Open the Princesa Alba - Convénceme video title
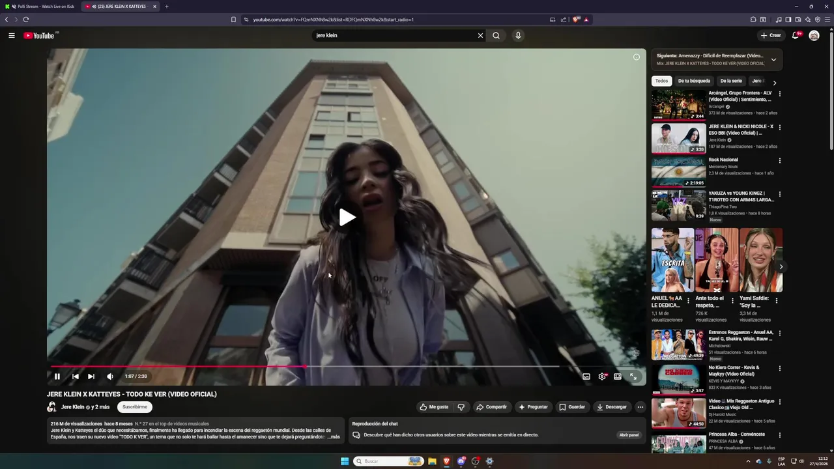Screen dimensions: 834x469 736,434
